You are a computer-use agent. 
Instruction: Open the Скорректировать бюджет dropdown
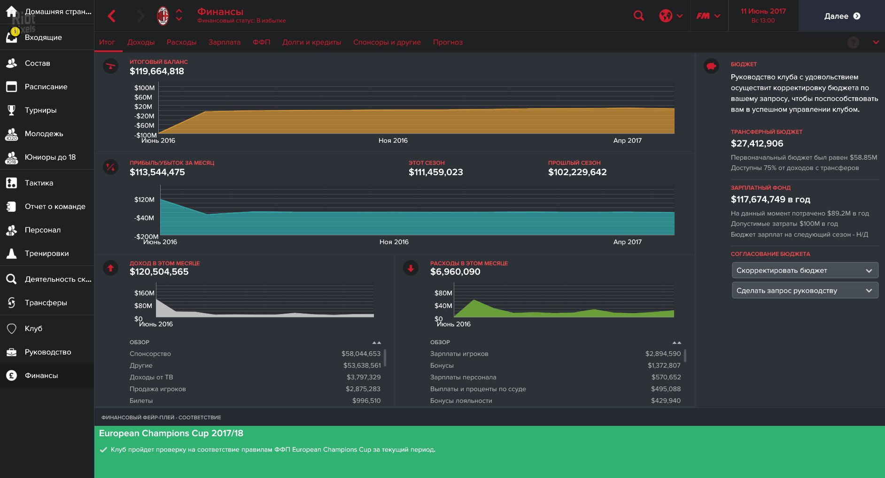(804, 270)
